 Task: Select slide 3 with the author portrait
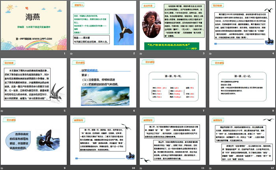173,26
